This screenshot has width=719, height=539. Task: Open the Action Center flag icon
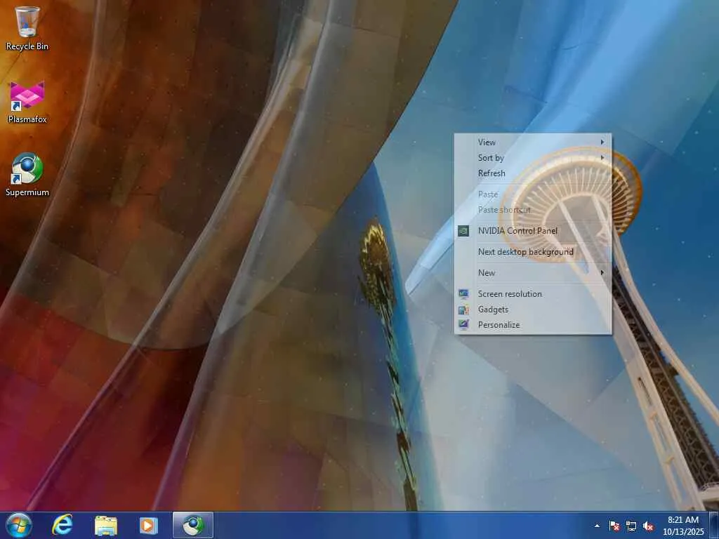pyautogui.click(x=614, y=526)
